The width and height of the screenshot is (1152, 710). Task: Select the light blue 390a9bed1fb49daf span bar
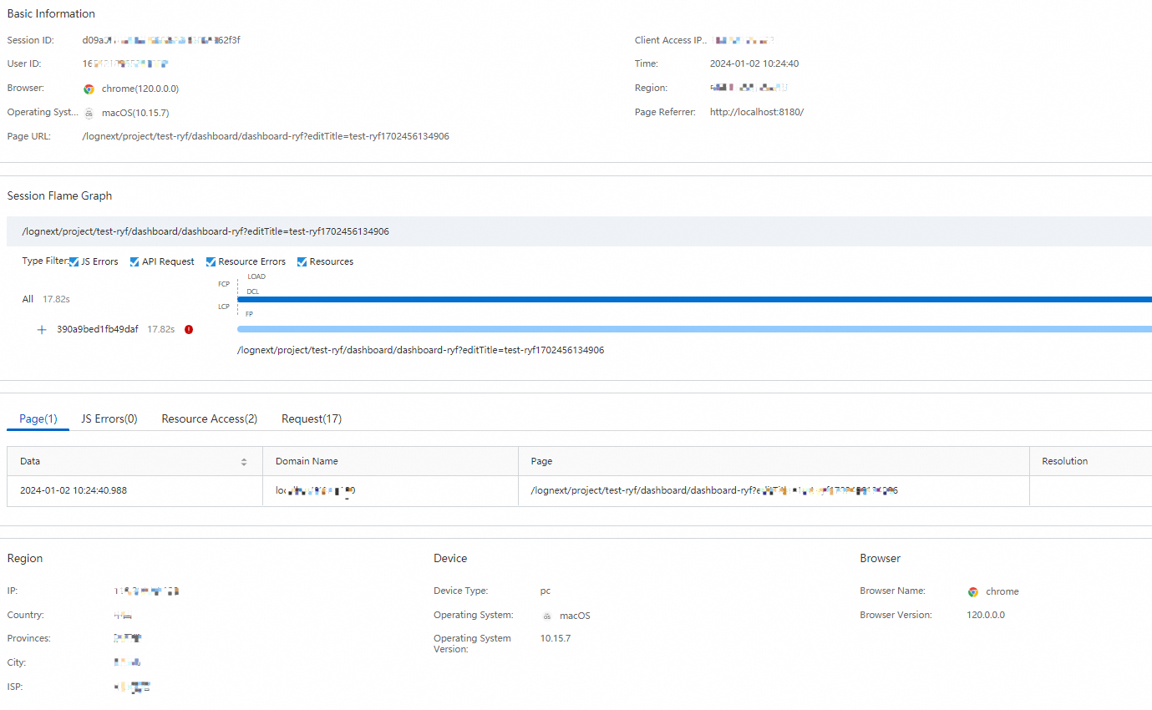694,329
